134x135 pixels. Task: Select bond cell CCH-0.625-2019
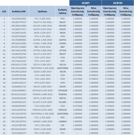(42, 106)
